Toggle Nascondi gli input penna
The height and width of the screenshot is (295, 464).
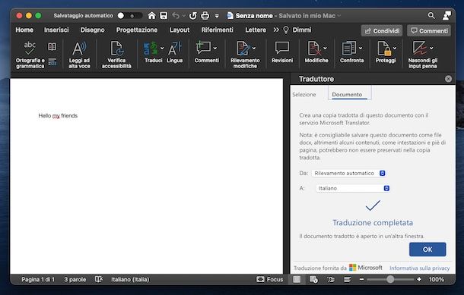coord(423,55)
